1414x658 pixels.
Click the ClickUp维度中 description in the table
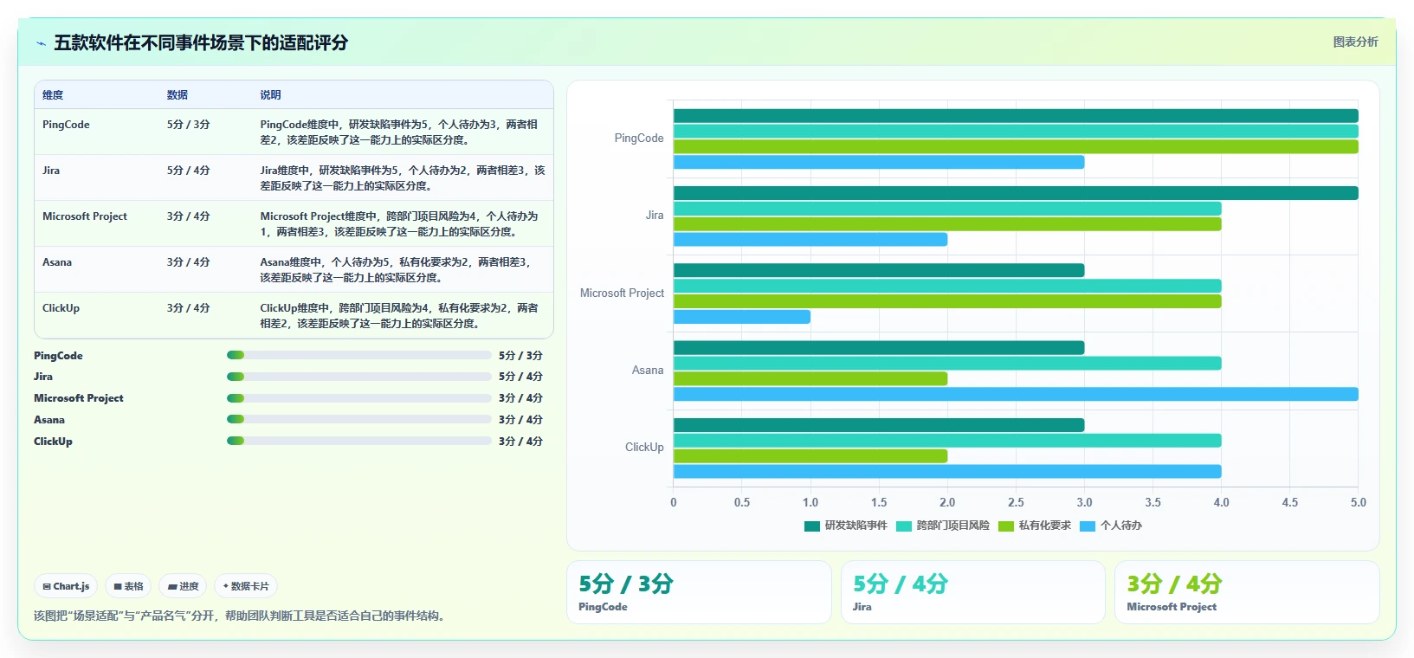pos(399,316)
